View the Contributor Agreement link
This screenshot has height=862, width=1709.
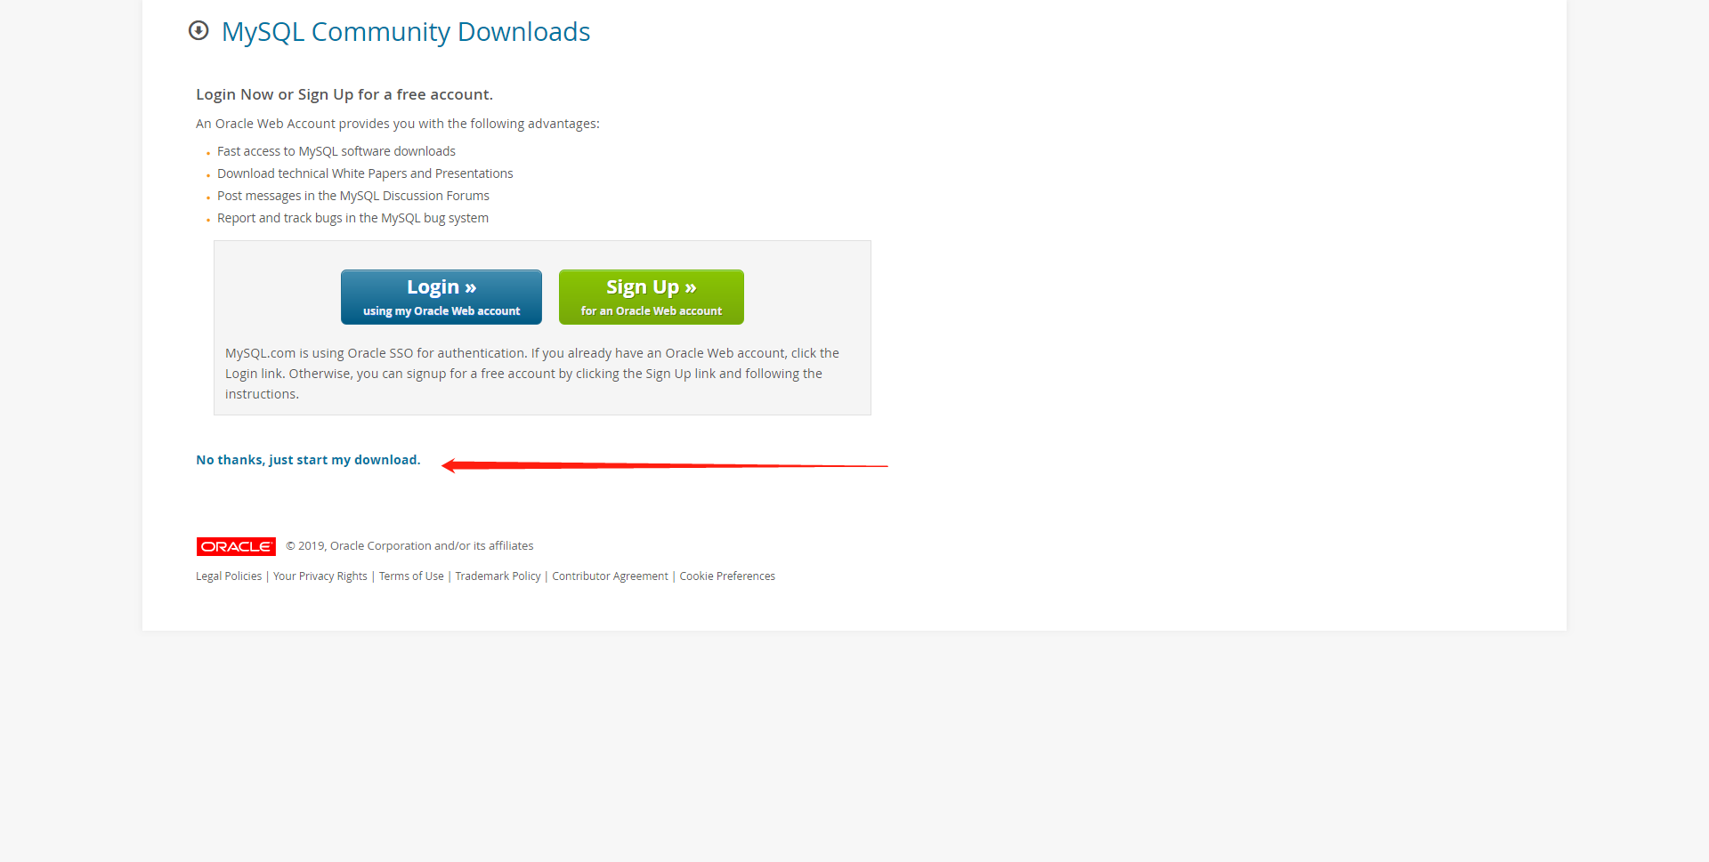(x=611, y=576)
